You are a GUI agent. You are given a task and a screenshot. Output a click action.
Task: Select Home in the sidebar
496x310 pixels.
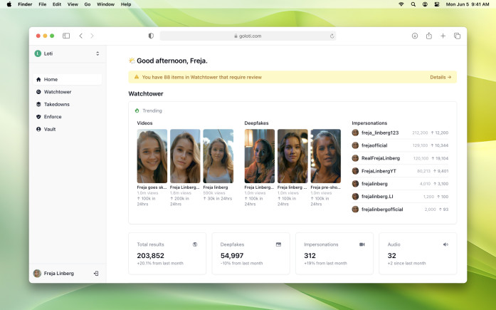[50, 79]
